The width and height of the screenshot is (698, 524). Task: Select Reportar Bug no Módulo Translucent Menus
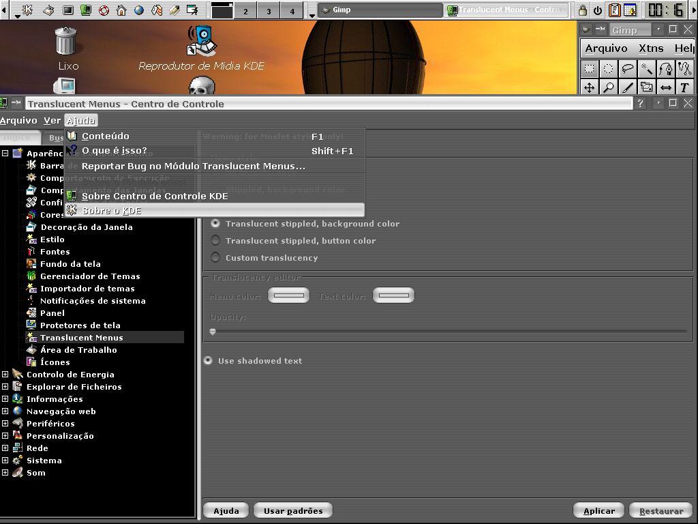tap(215, 166)
